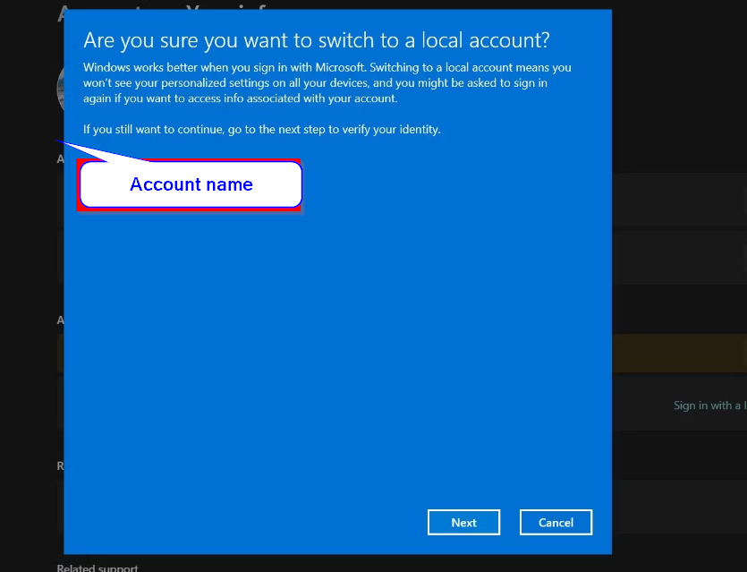Select the 'verify your identity' instruction line

(x=261, y=129)
